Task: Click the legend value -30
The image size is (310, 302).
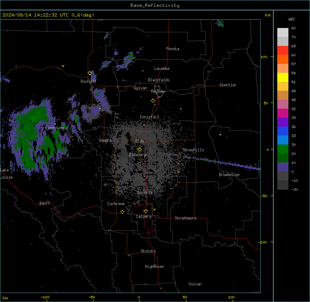Action: [295, 189]
